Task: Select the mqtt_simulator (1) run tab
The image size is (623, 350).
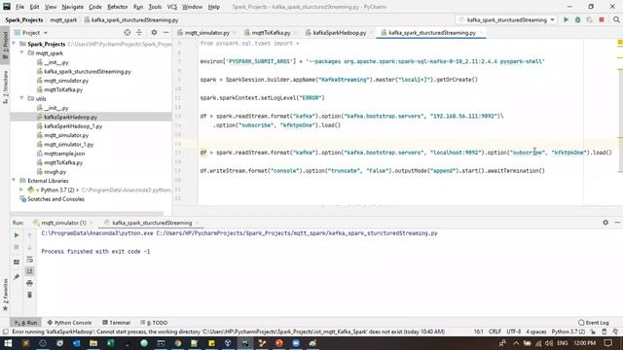Action: point(63,223)
